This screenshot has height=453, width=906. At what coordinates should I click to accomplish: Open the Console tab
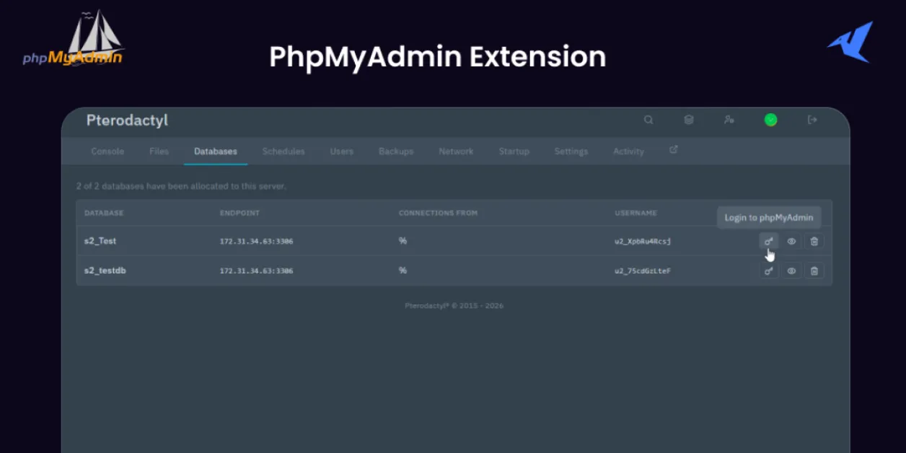tap(107, 151)
